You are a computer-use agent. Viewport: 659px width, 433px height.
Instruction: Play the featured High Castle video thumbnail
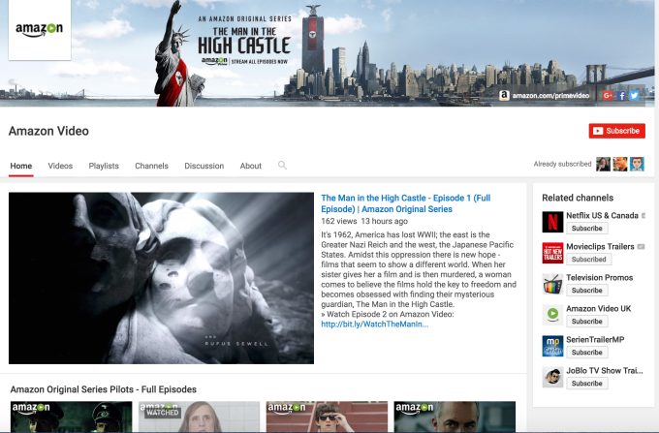pyautogui.click(x=161, y=278)
